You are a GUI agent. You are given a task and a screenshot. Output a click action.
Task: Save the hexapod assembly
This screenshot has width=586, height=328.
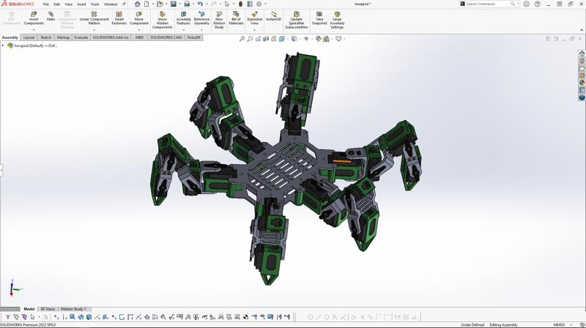[x=174, y=4]
